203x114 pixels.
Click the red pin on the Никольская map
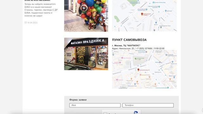pyautogui.click(x=138, y=70)
